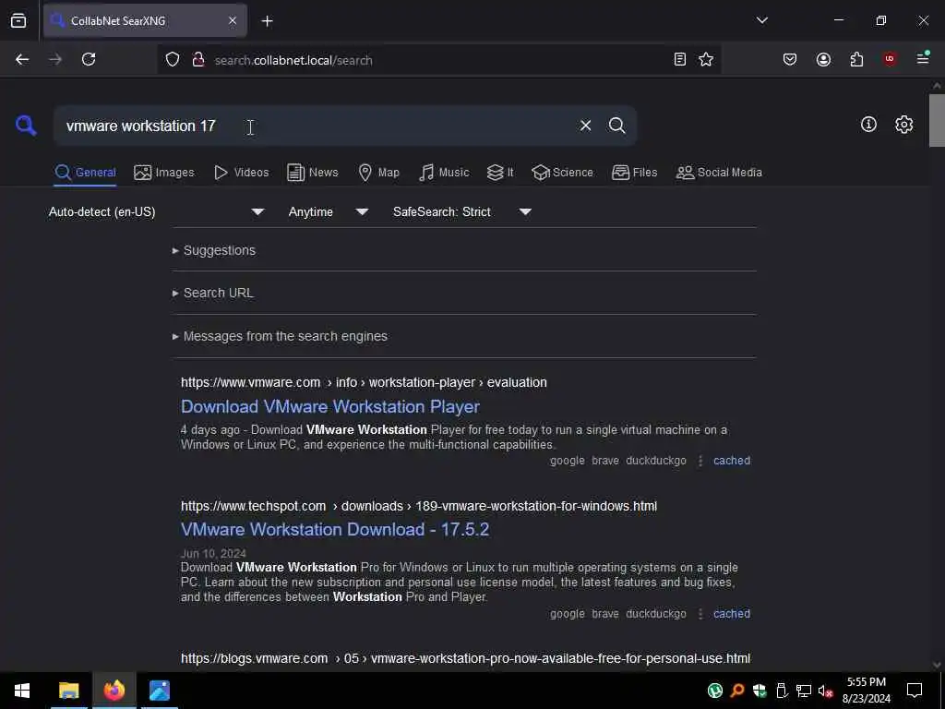Switch to the Files category tab
The height and width of the screenshot is (709, 945).
(634, 173)
